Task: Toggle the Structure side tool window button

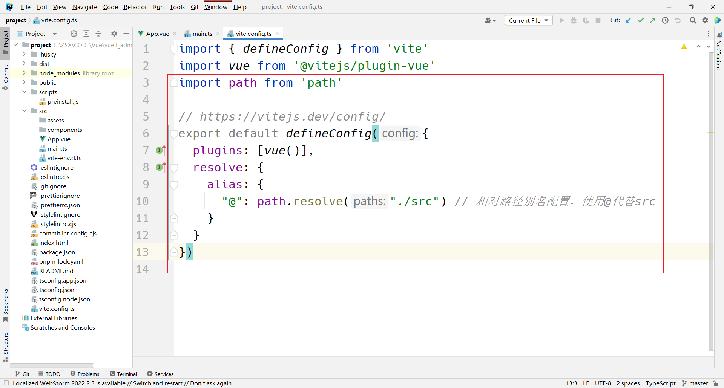Action: coord(5,347)
